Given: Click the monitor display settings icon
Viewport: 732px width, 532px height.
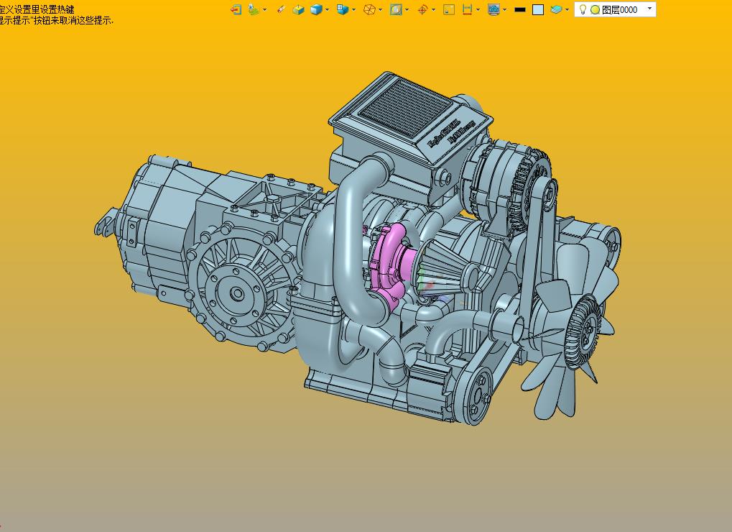Looking at the screenshot, I should click(x=494, y=9).
